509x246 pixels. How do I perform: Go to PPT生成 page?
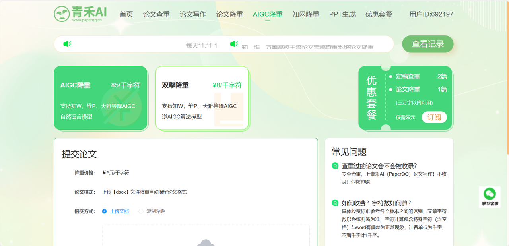(342, 14)
